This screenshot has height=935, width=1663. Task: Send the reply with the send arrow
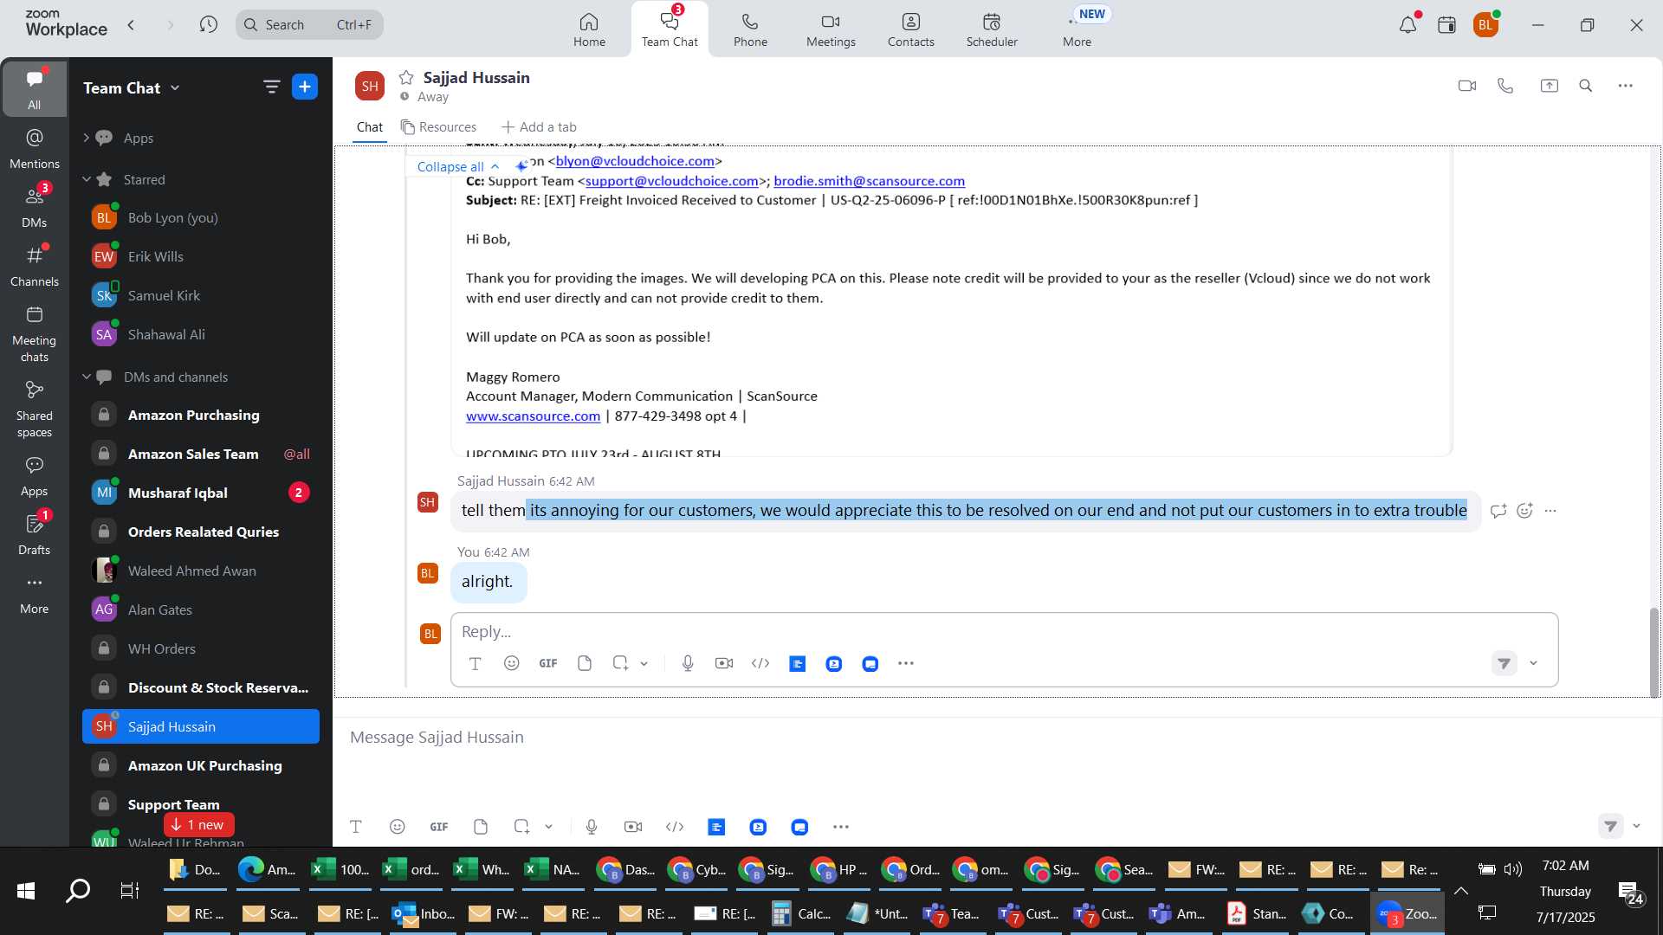1504,663
